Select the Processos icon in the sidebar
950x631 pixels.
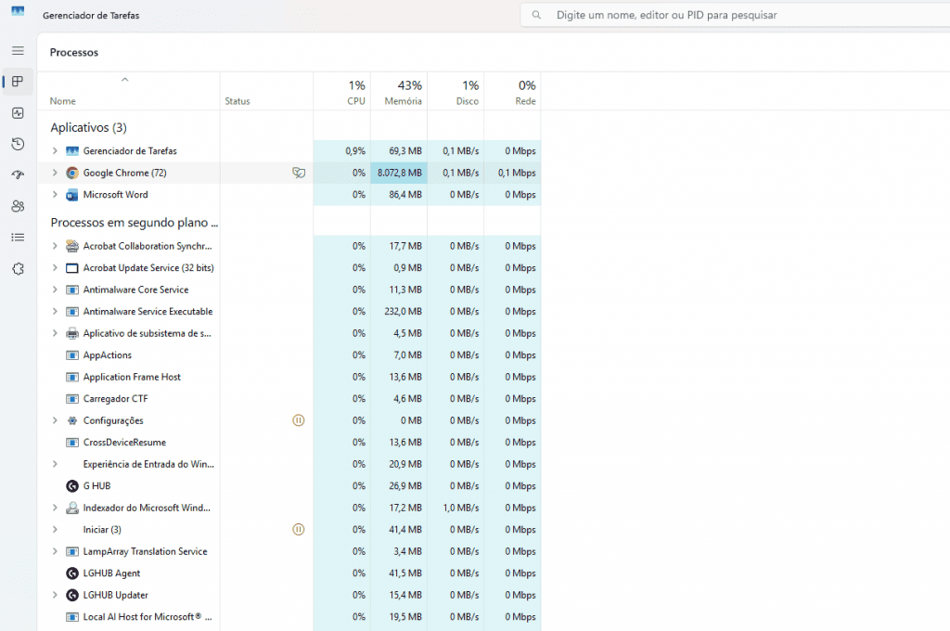(x=18, y=82)
